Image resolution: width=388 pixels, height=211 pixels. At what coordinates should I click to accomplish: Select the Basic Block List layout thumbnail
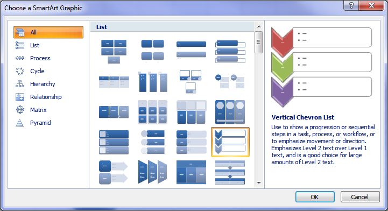coord(114,52)
